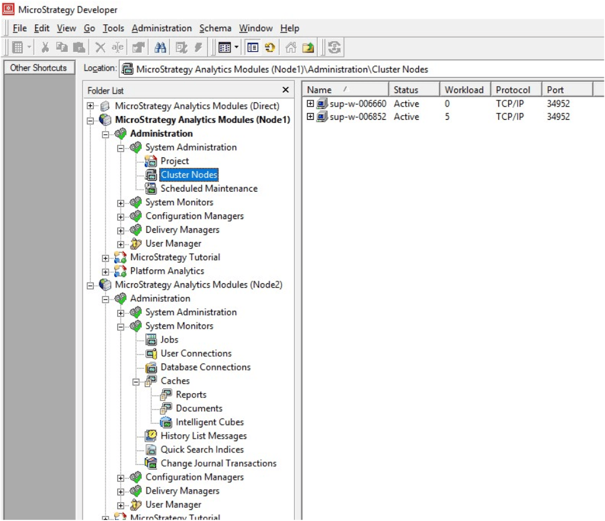Collapse MicroStrategy Analytics Modules (Node1)
The image size is (605, 521).
[x=90, y=120]
